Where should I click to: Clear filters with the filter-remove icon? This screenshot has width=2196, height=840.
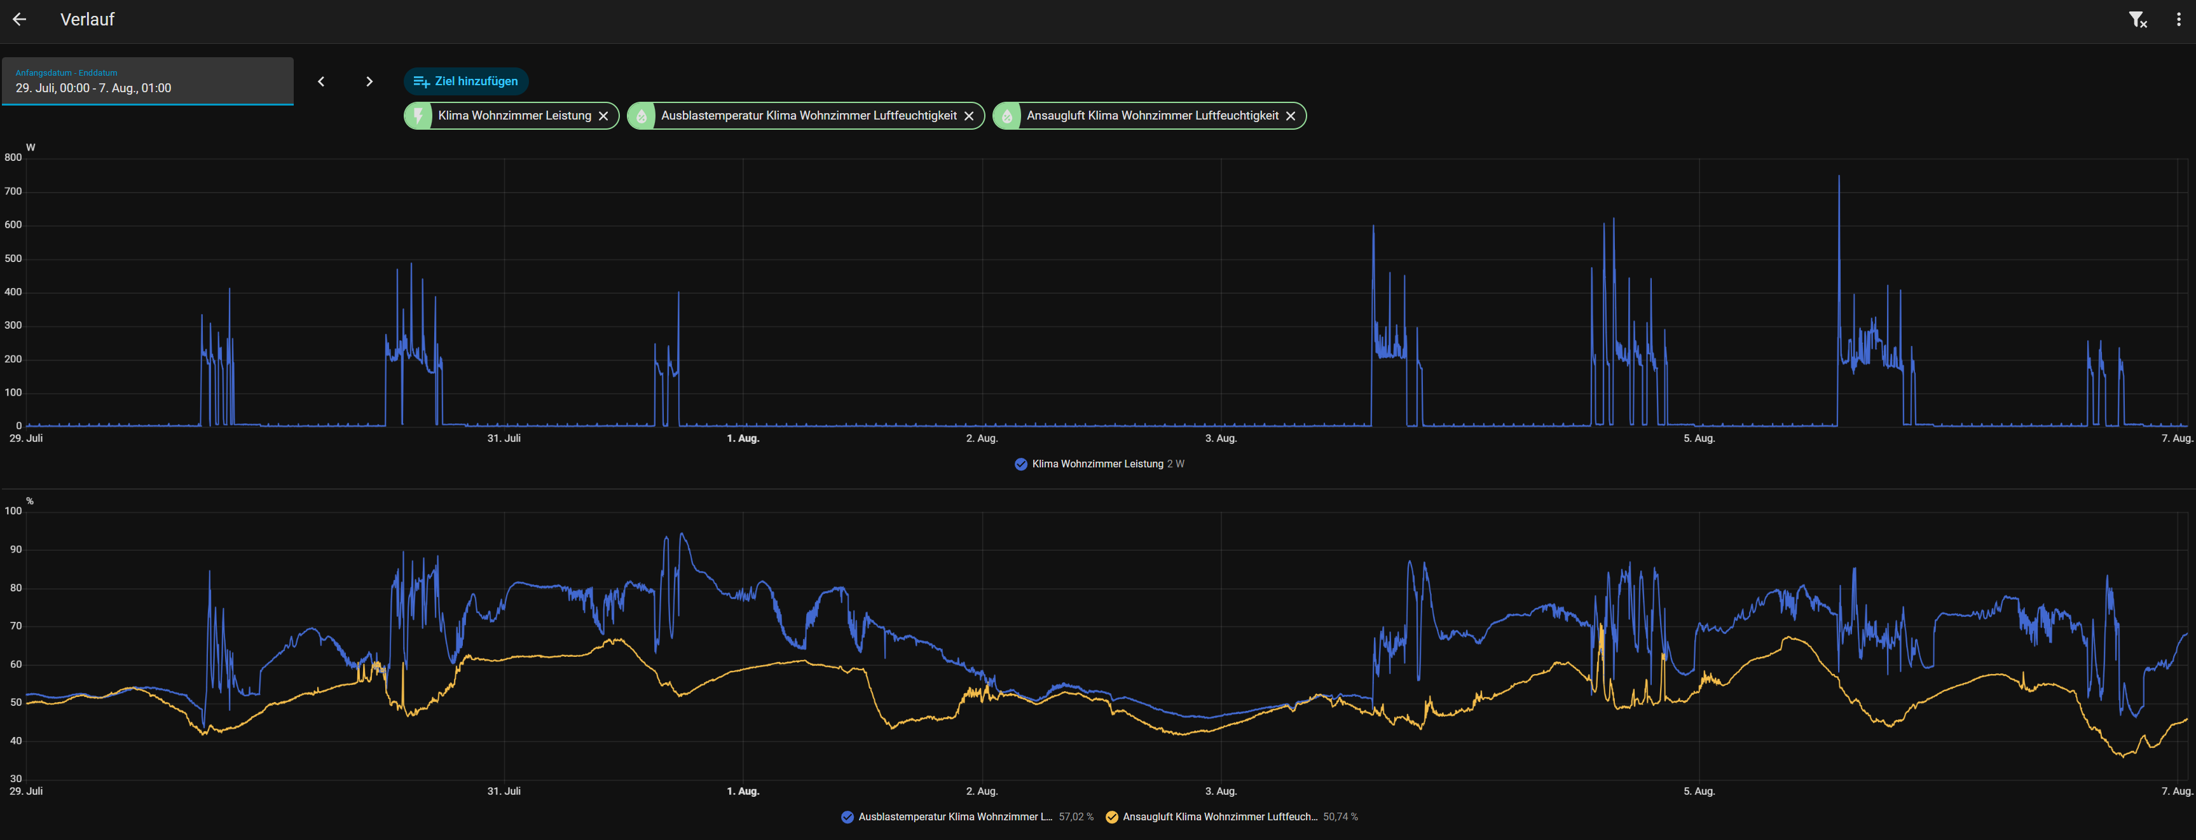[x=2137, y=20]
